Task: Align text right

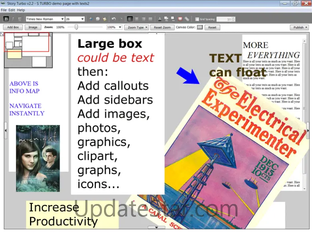Action: point(144,19)
